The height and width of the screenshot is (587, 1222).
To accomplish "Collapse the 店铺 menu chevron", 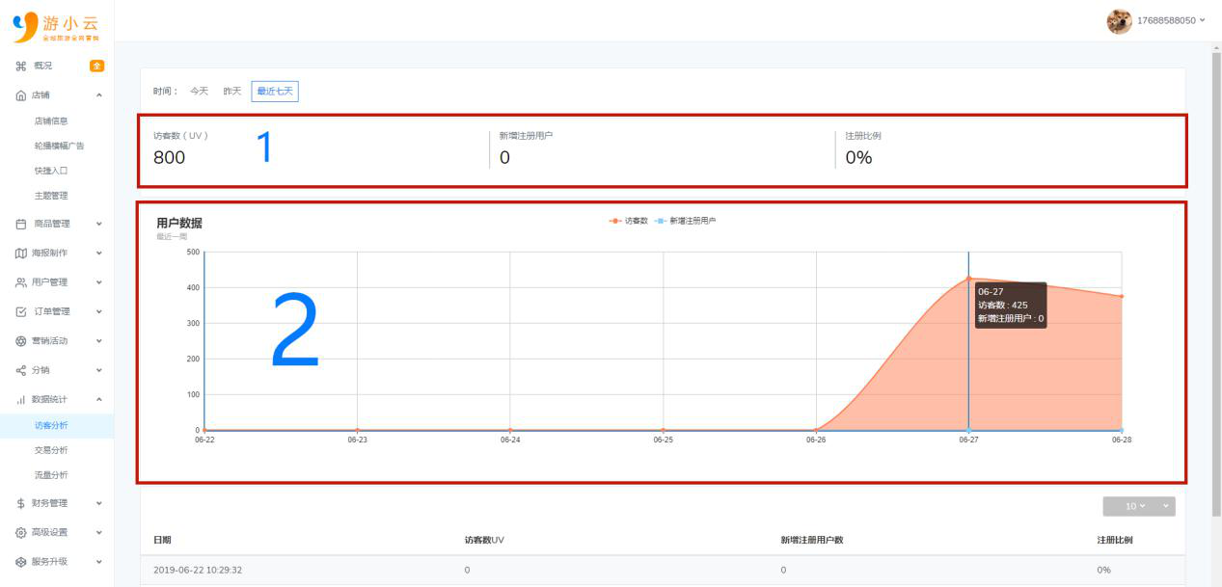I will tap(98, 95).
